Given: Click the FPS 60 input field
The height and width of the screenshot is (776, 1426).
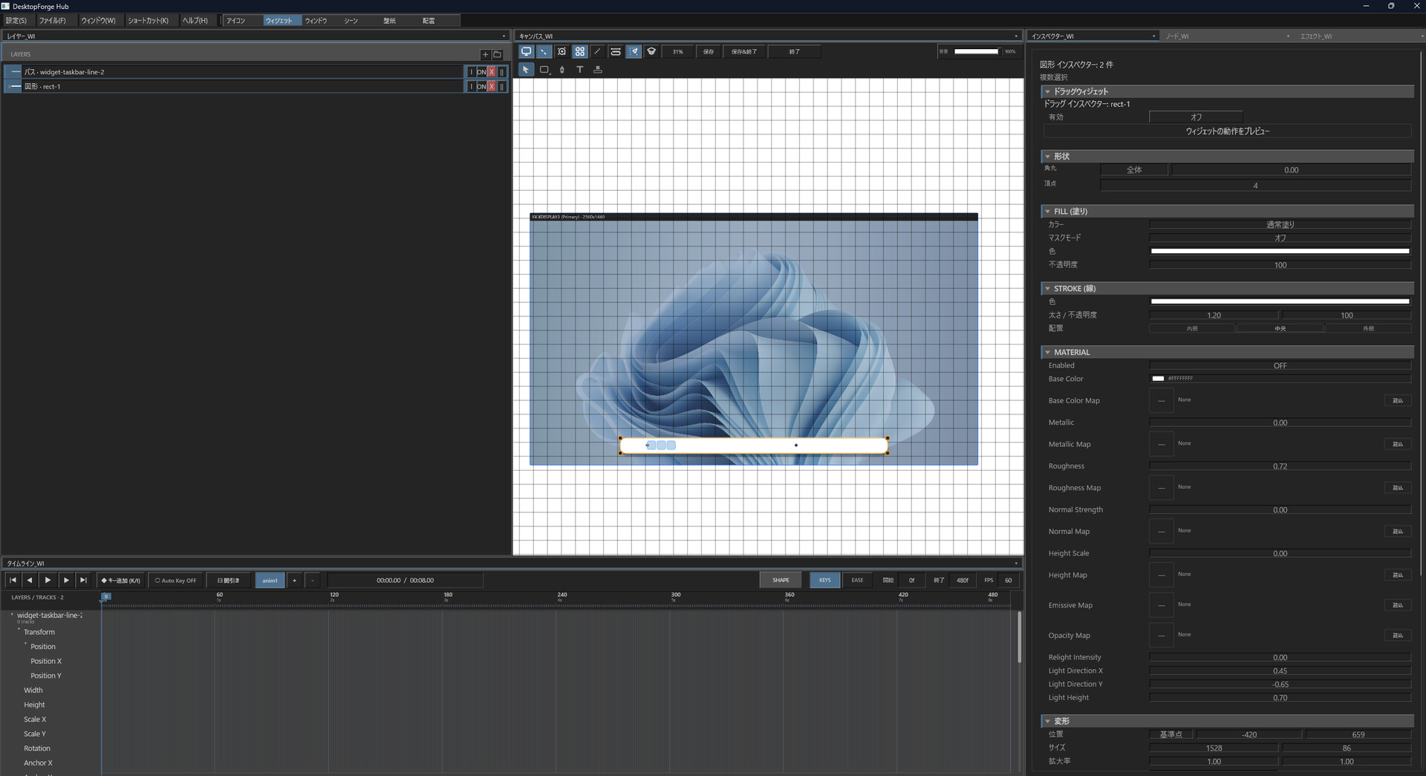Looking at the screenshot, I should click(x=1008, y=580).
